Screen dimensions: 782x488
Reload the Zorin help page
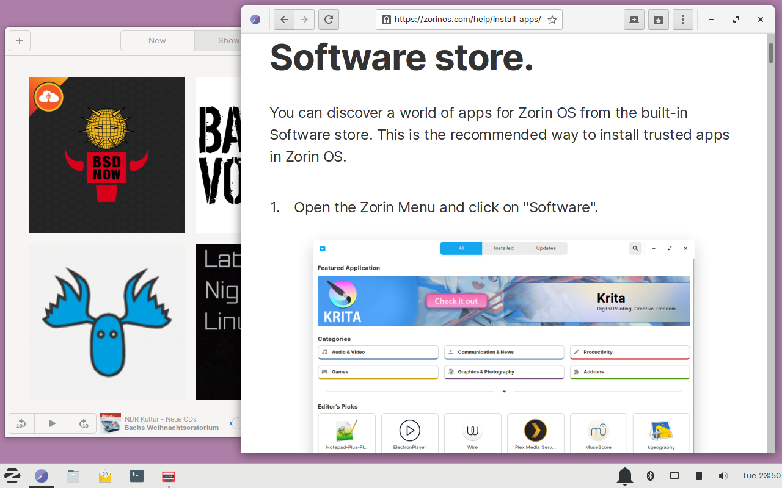click(x=329, y=20)
